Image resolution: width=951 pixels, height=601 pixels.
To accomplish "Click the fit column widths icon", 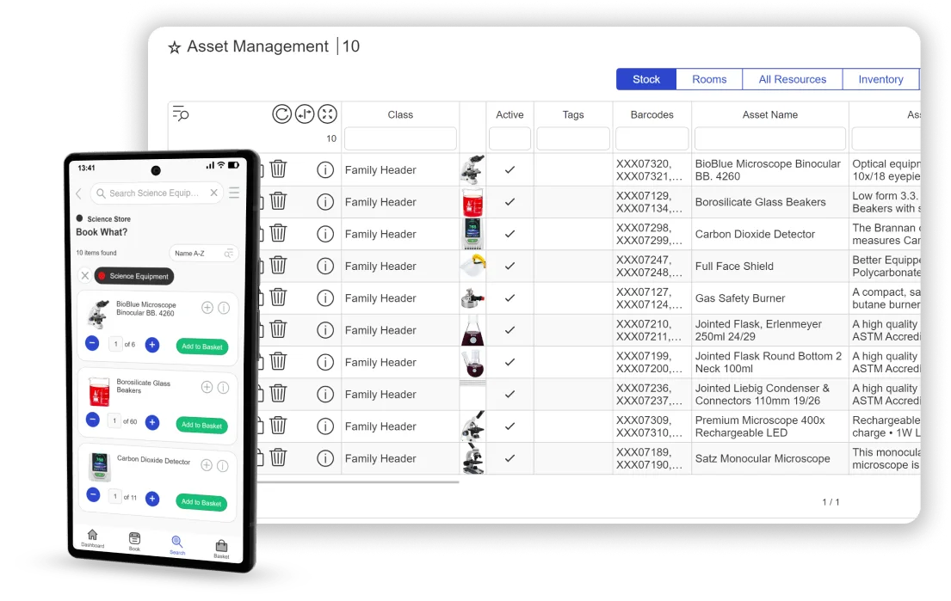I will pyautogui.click(x=305, y=114).
